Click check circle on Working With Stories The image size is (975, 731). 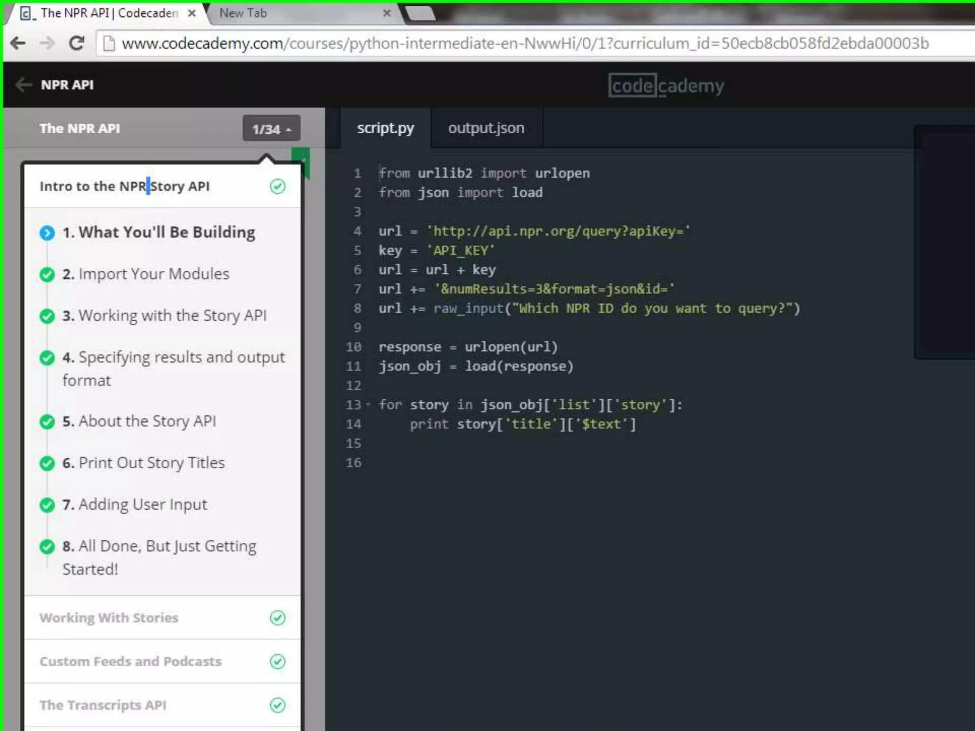pos(278,618)
